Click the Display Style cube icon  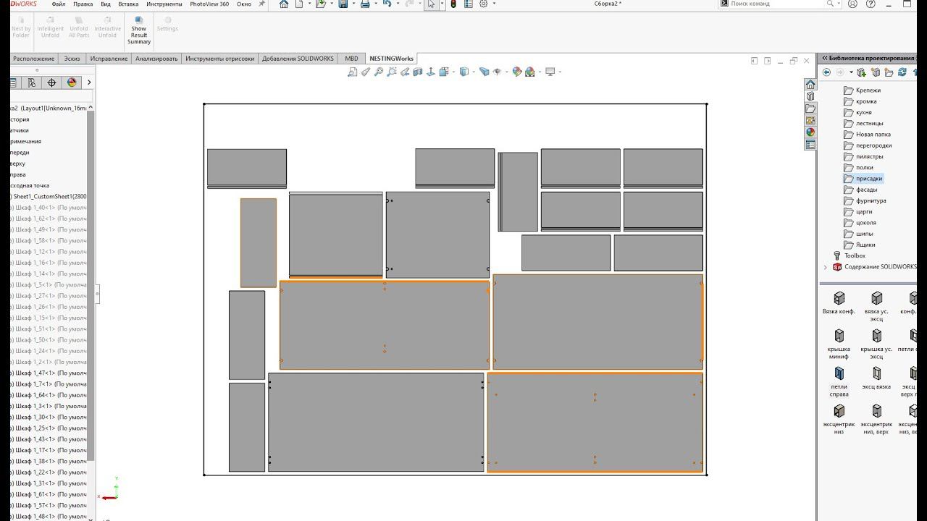464,72
